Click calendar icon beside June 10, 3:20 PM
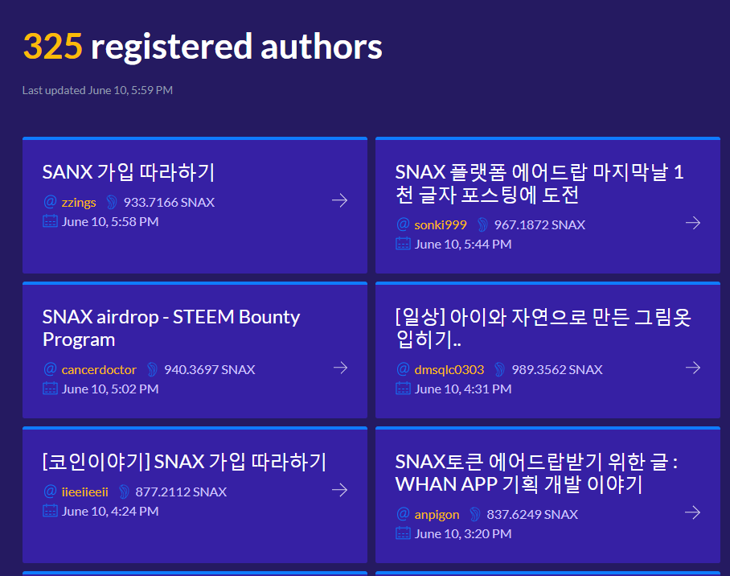Screen dimensions: 730x576 (x=403, y=533)
